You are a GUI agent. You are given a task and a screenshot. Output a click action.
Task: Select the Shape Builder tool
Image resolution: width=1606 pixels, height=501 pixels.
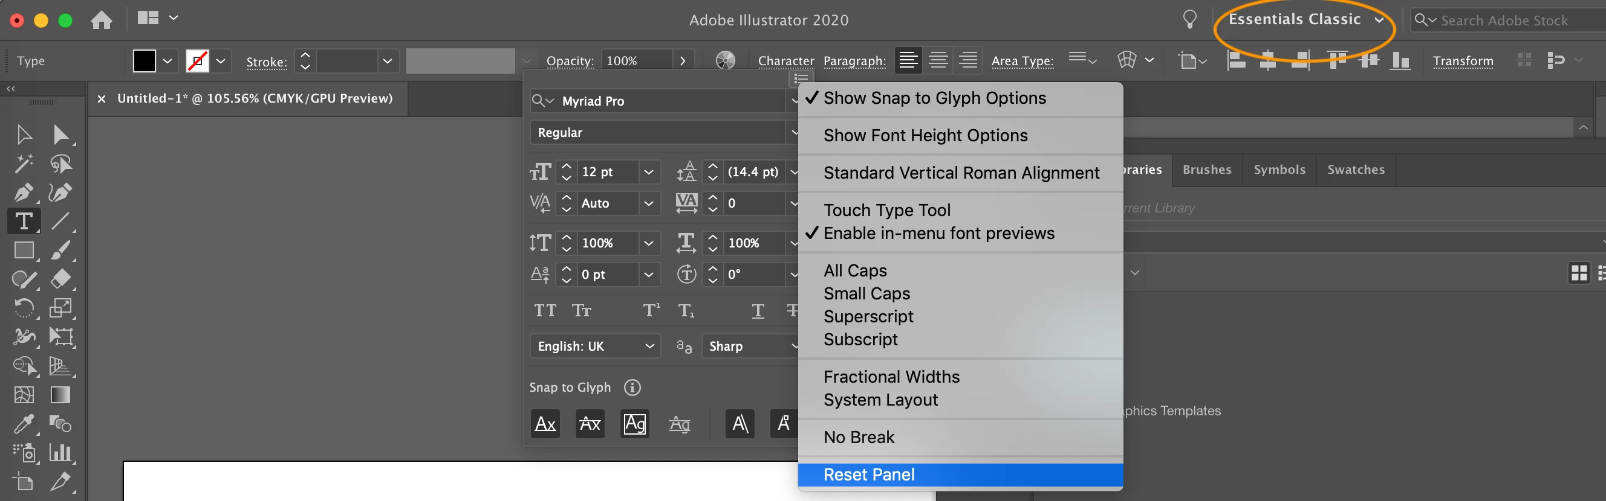(x=24, y=365)
